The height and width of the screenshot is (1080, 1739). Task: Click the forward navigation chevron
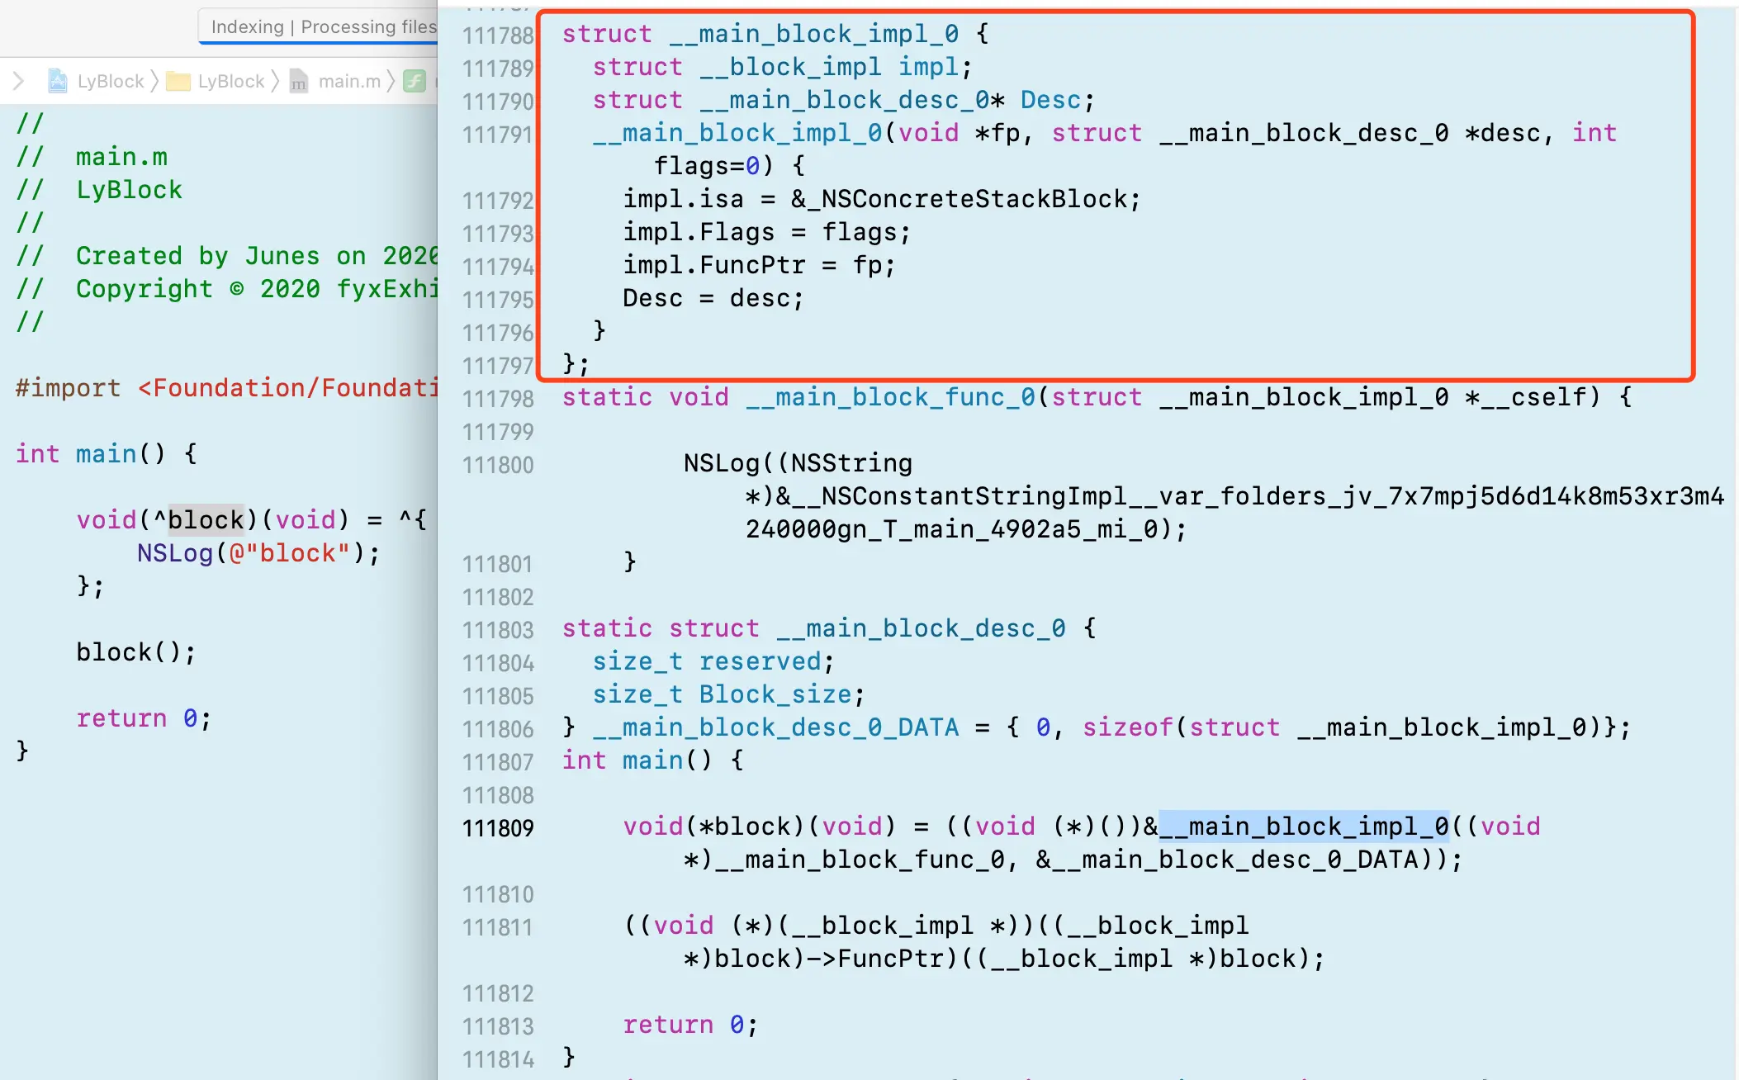(x=19, y=81)
